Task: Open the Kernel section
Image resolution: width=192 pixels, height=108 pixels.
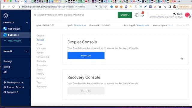Action: click(40, 70)
